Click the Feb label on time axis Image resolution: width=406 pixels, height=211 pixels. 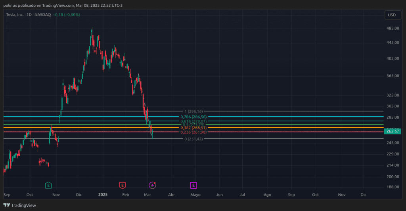126,195
